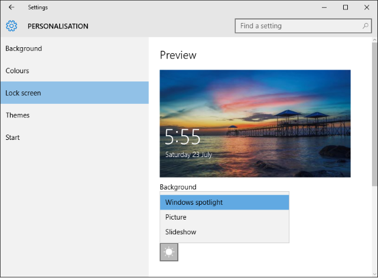Open the Colours settings section

[x=18, y=71]
